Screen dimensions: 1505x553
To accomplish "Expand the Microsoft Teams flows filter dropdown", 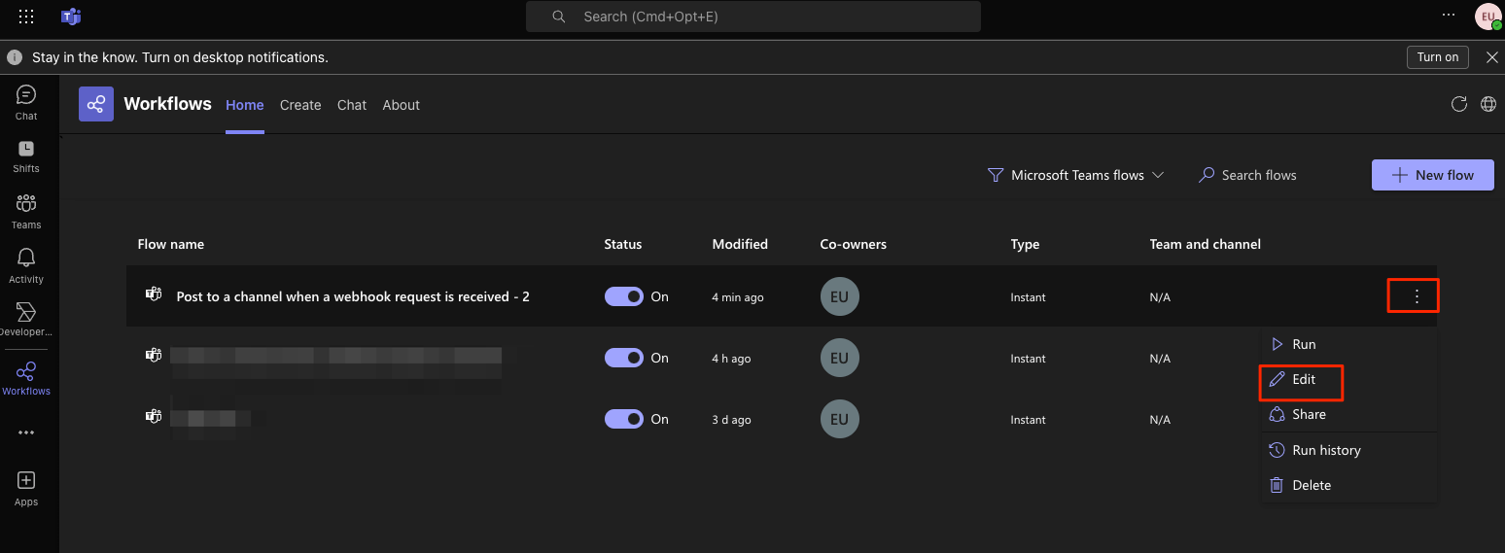I will [1076, 175].
